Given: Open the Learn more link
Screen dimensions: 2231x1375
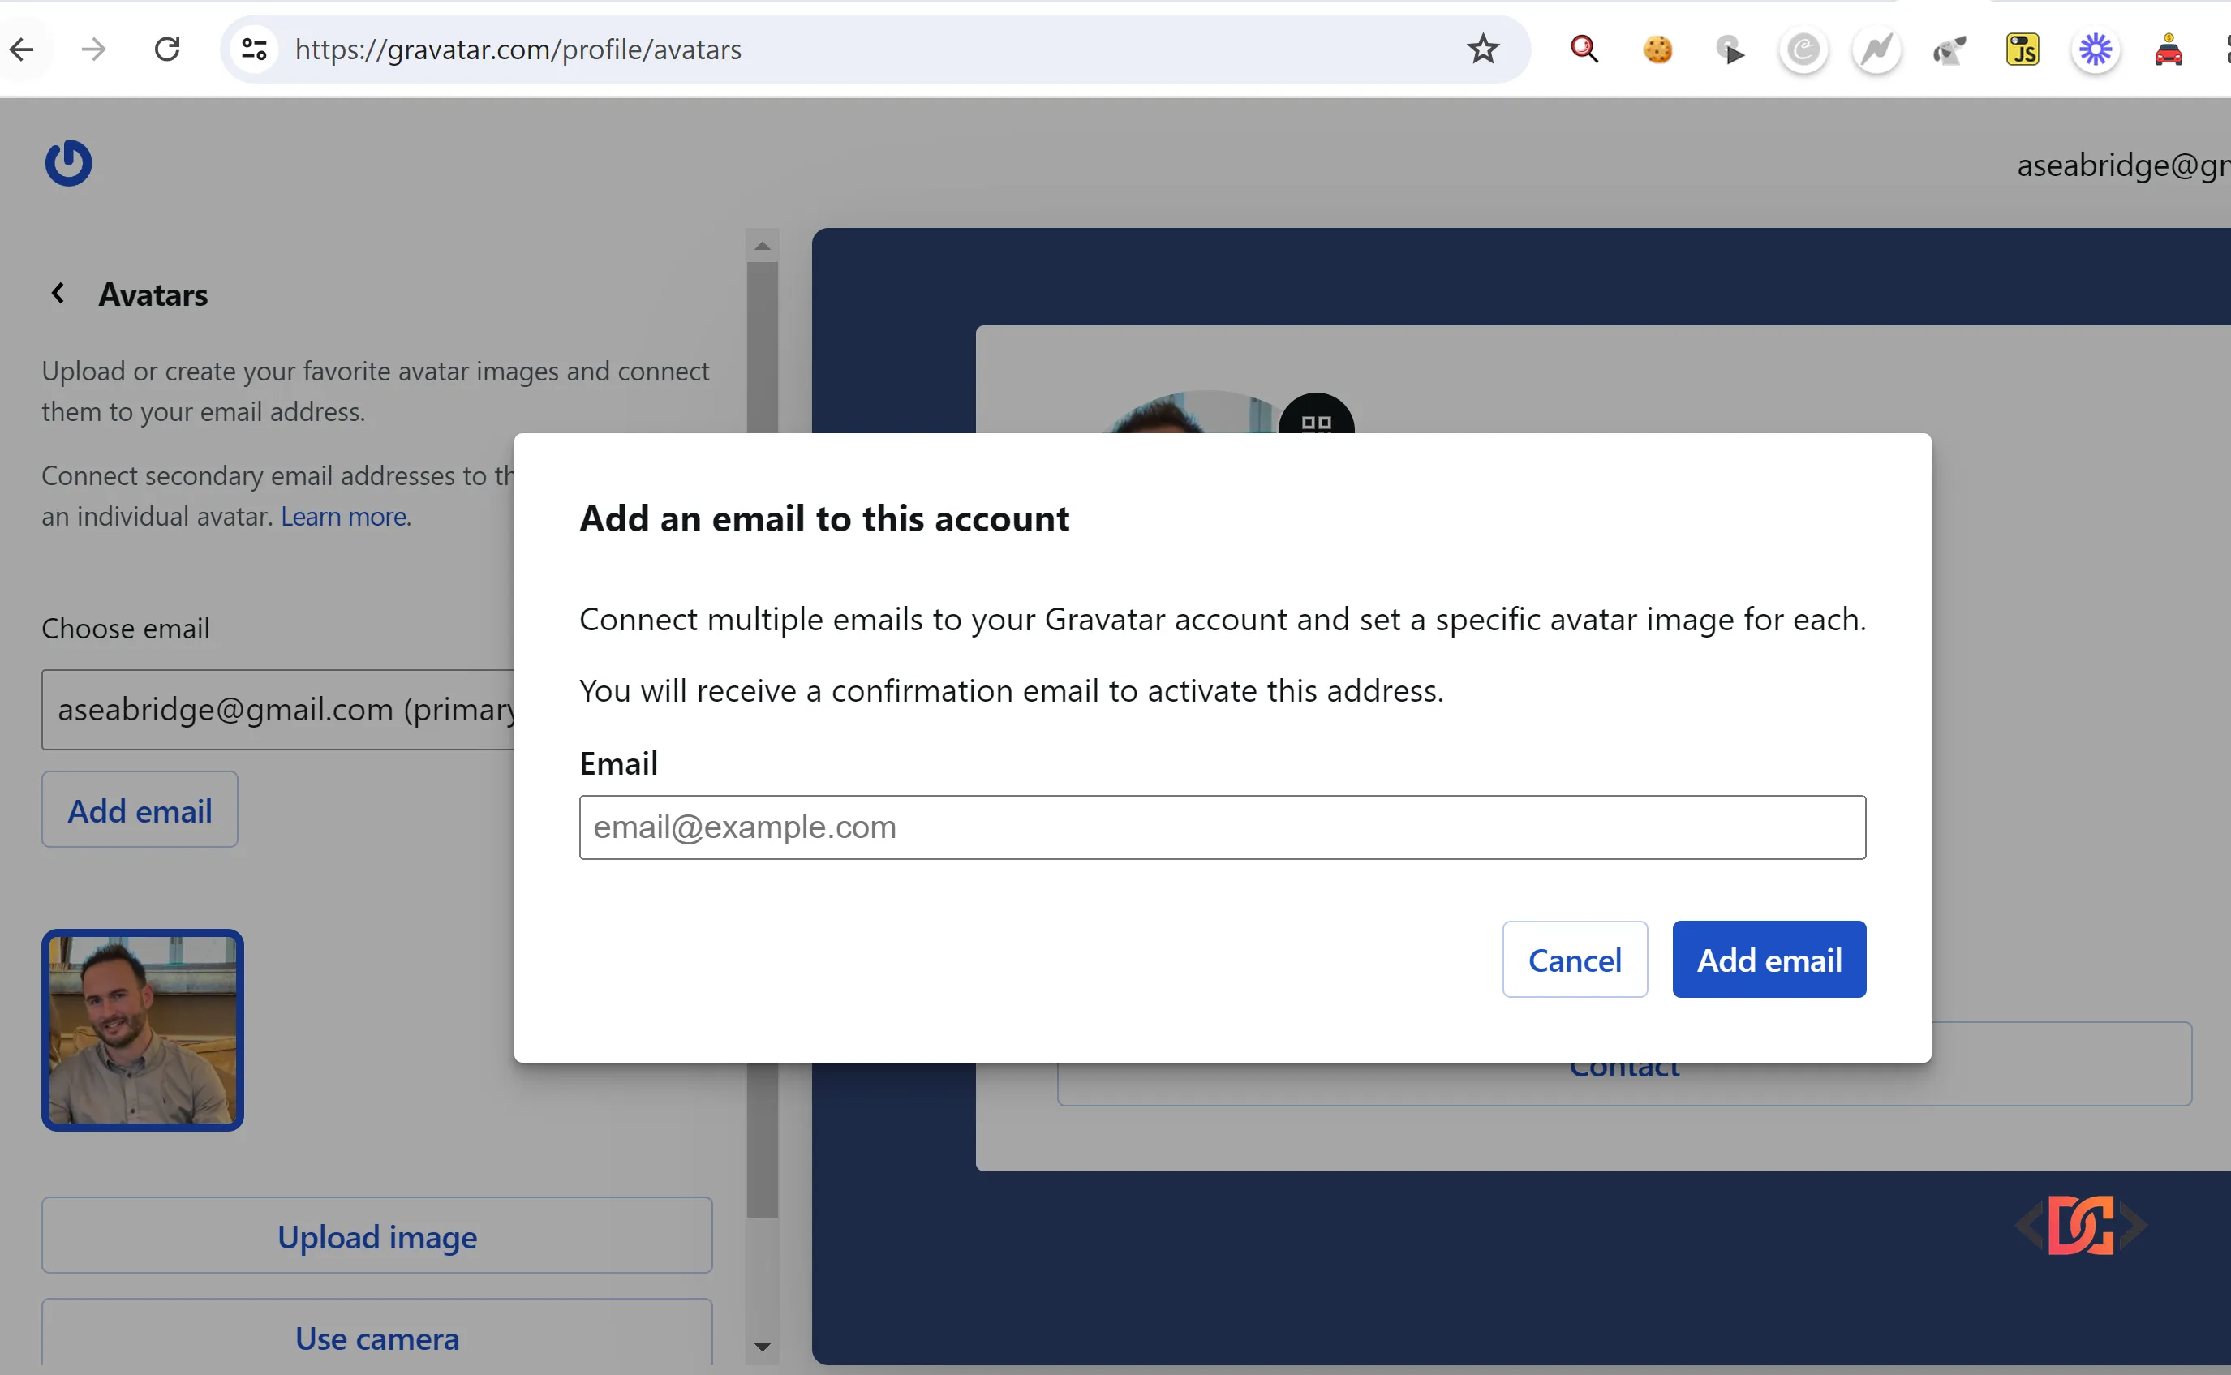Looking at the screenshot, I should (343, 516).
